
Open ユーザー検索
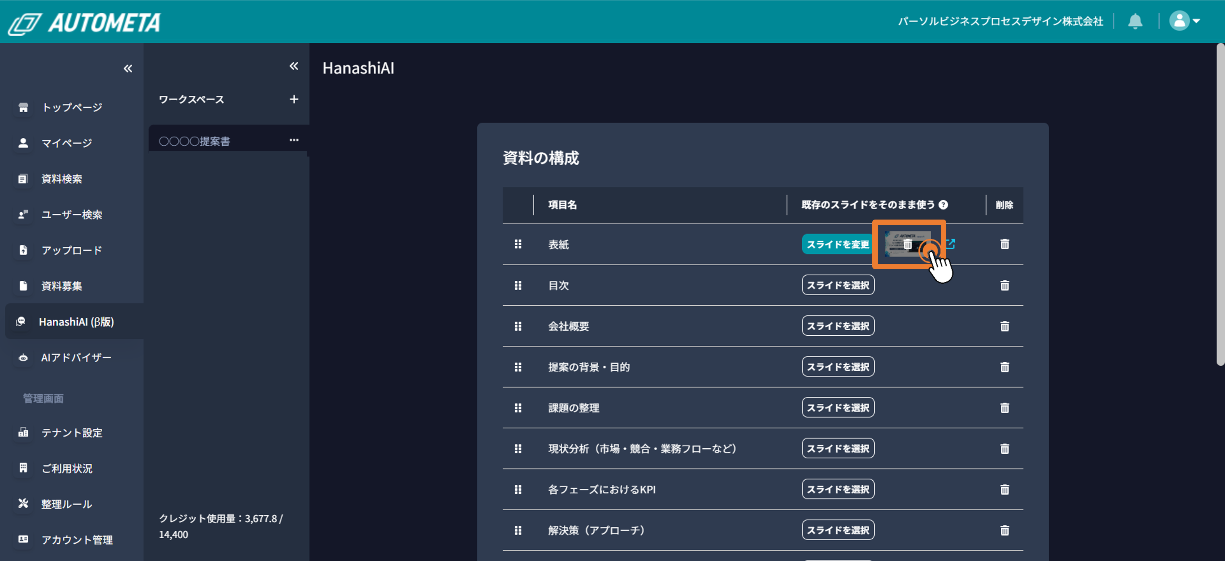point(72,215)
